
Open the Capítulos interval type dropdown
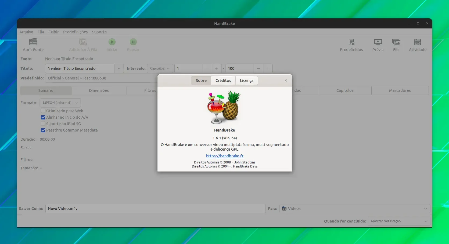160,68
